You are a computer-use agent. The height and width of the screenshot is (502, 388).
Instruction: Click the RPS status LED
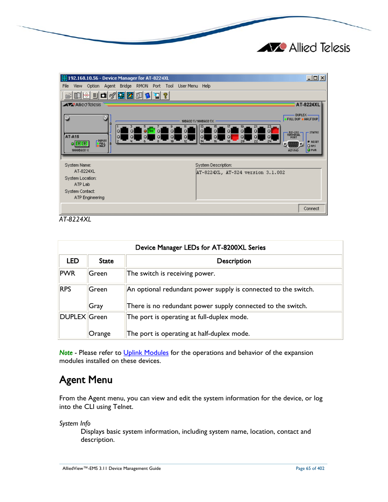[309, 146]
